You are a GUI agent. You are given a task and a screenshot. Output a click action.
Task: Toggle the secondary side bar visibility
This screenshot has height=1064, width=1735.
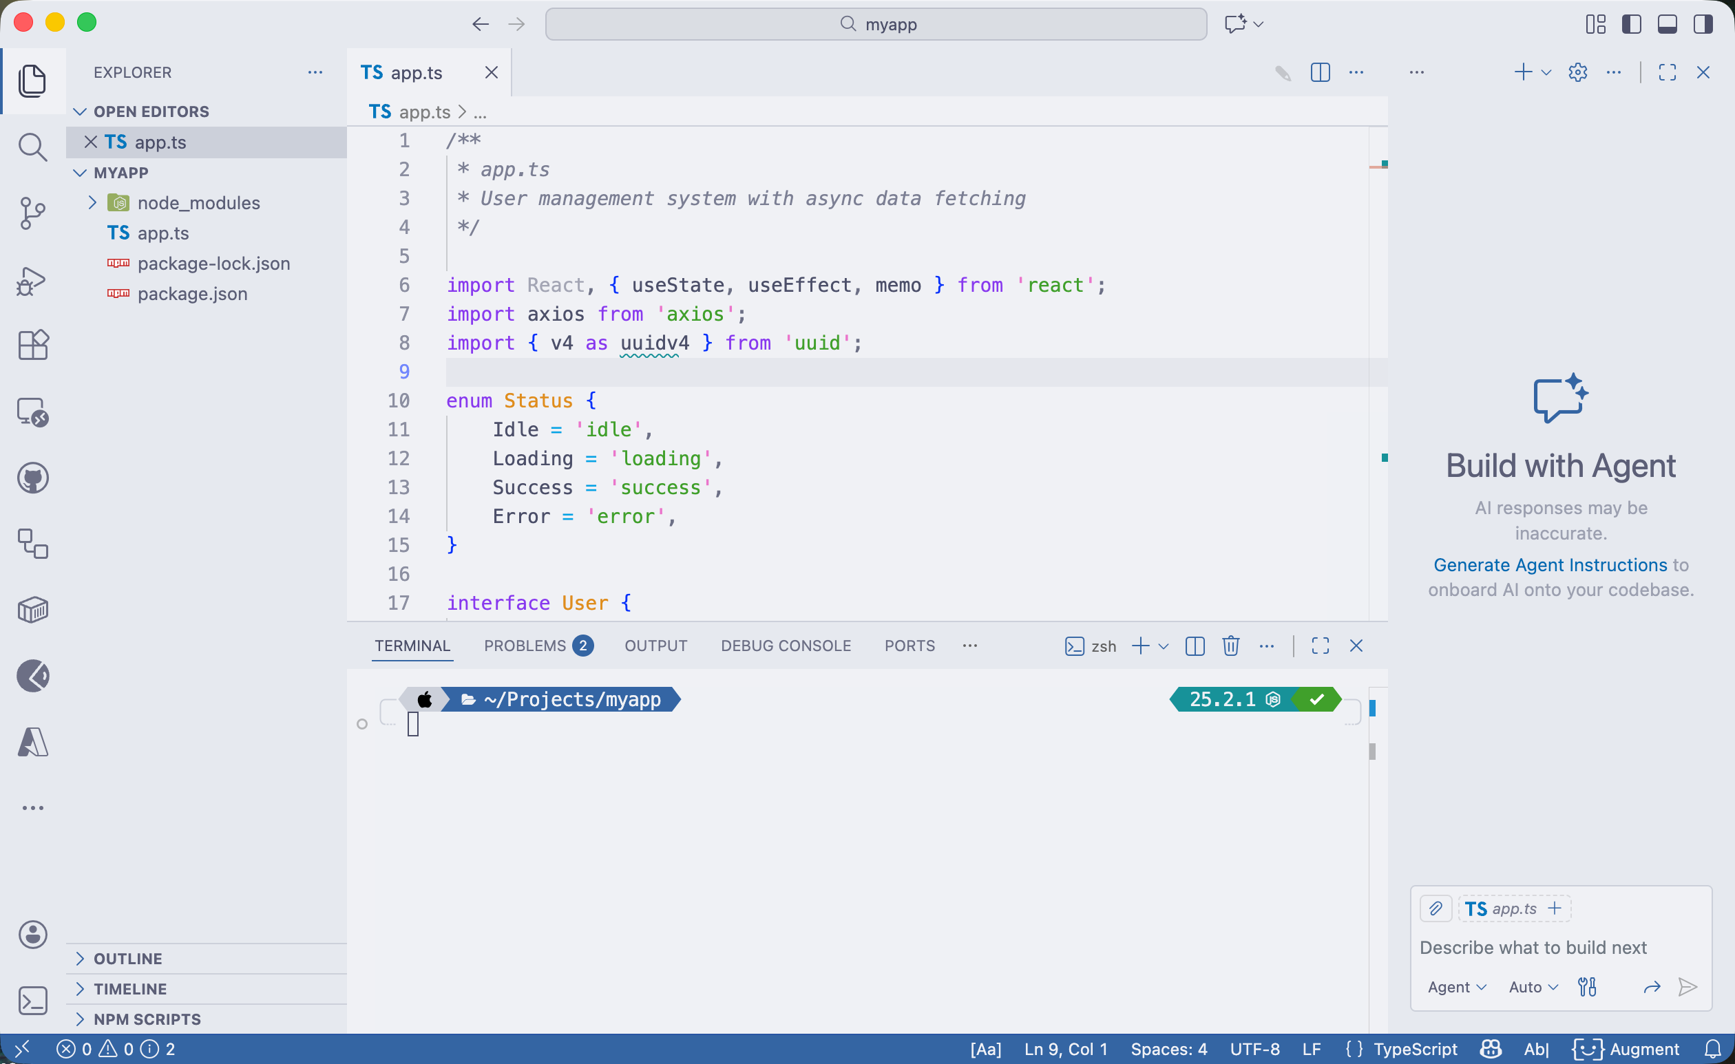tap(1703, 24)
